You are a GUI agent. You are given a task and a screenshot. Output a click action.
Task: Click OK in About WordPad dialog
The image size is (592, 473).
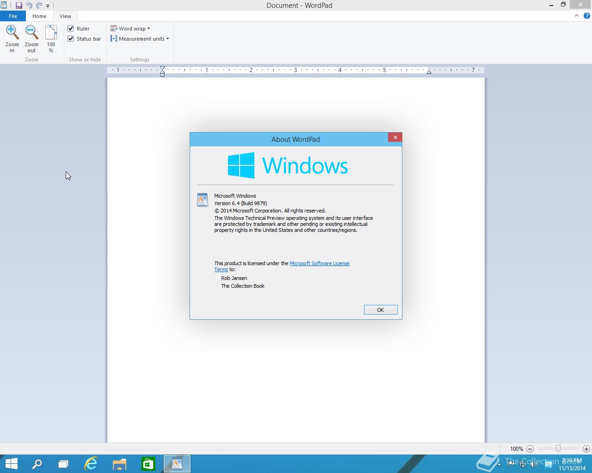coord(381,310)
